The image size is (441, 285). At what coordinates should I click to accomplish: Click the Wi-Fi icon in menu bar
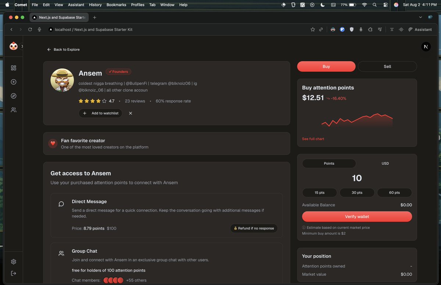pyautogui.click(x=364, y=5)
